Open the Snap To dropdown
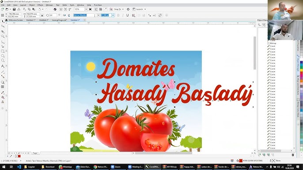The image size is (303, 170). pos(123,9)
